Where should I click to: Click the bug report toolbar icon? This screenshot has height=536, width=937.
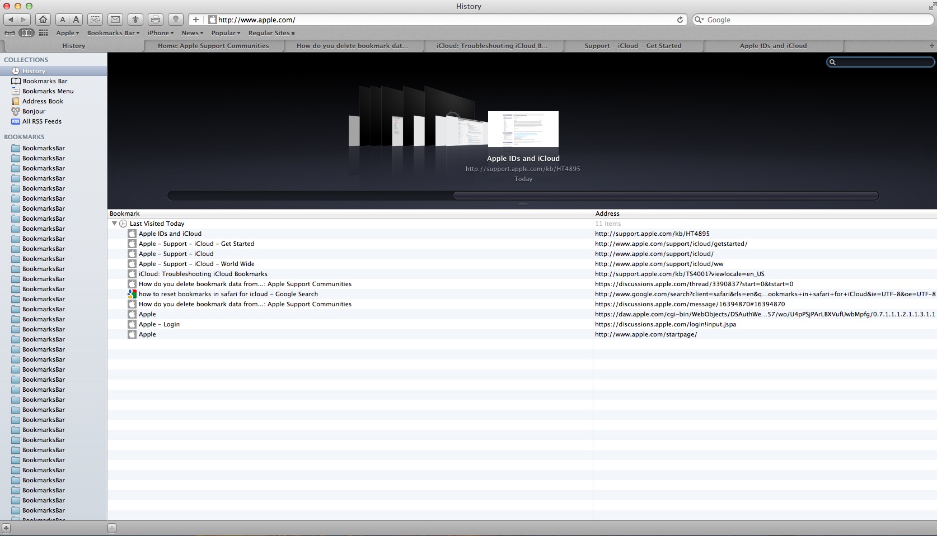coord(135,20)
